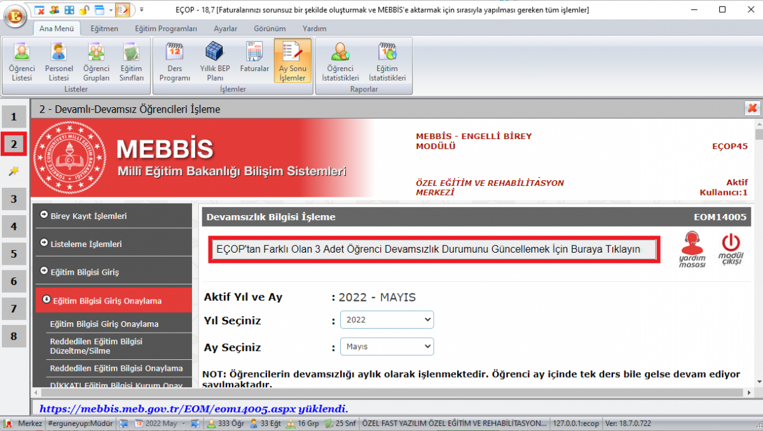Open the Ayarlar tab
The width and height of the screenshot is (763, 431).
(226, 29)
